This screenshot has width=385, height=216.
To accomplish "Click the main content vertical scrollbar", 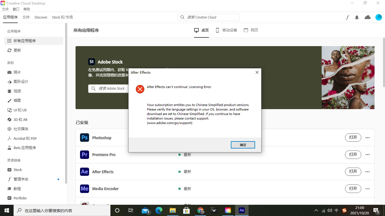I will click(x=384, y=62).
